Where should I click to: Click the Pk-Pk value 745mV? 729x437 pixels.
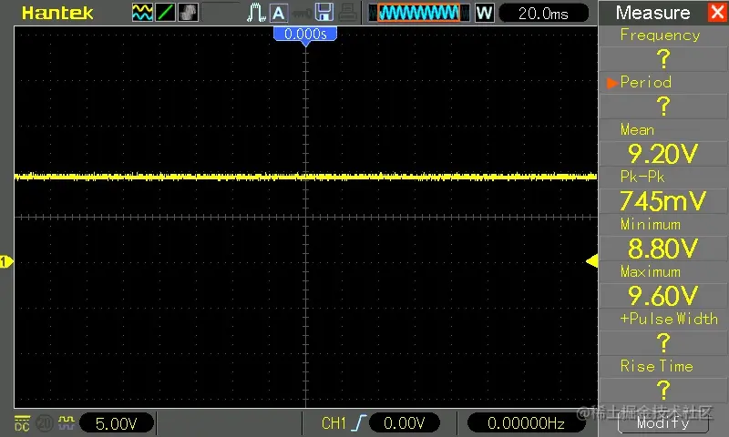click(663, 201)
